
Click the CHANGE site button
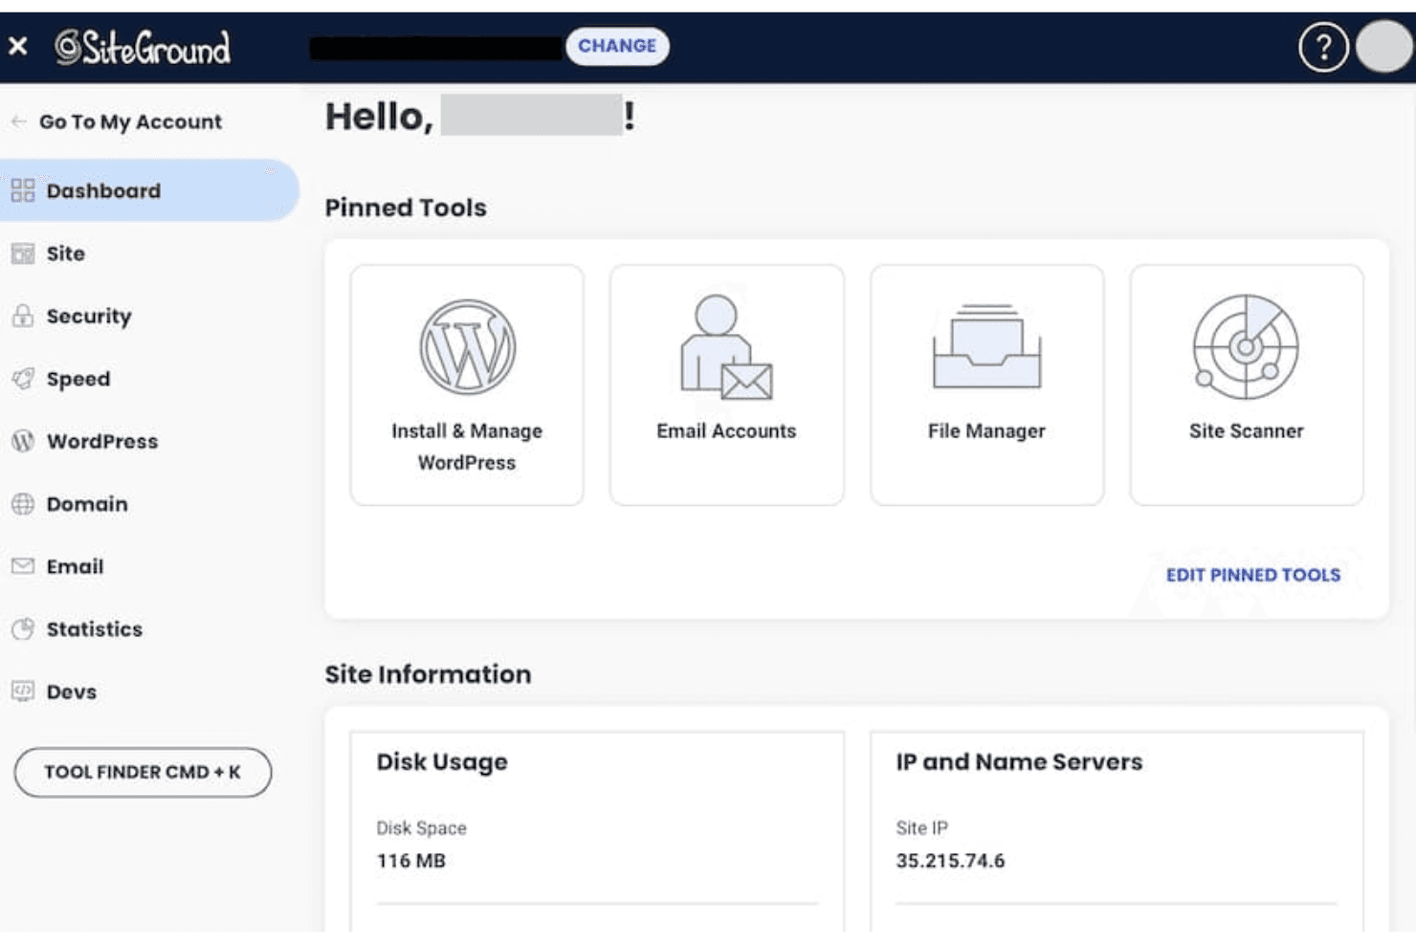pos(617,46)
